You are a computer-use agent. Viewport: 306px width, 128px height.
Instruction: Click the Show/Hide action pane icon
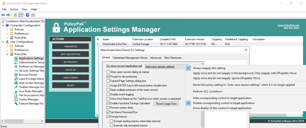coord(33,15)
